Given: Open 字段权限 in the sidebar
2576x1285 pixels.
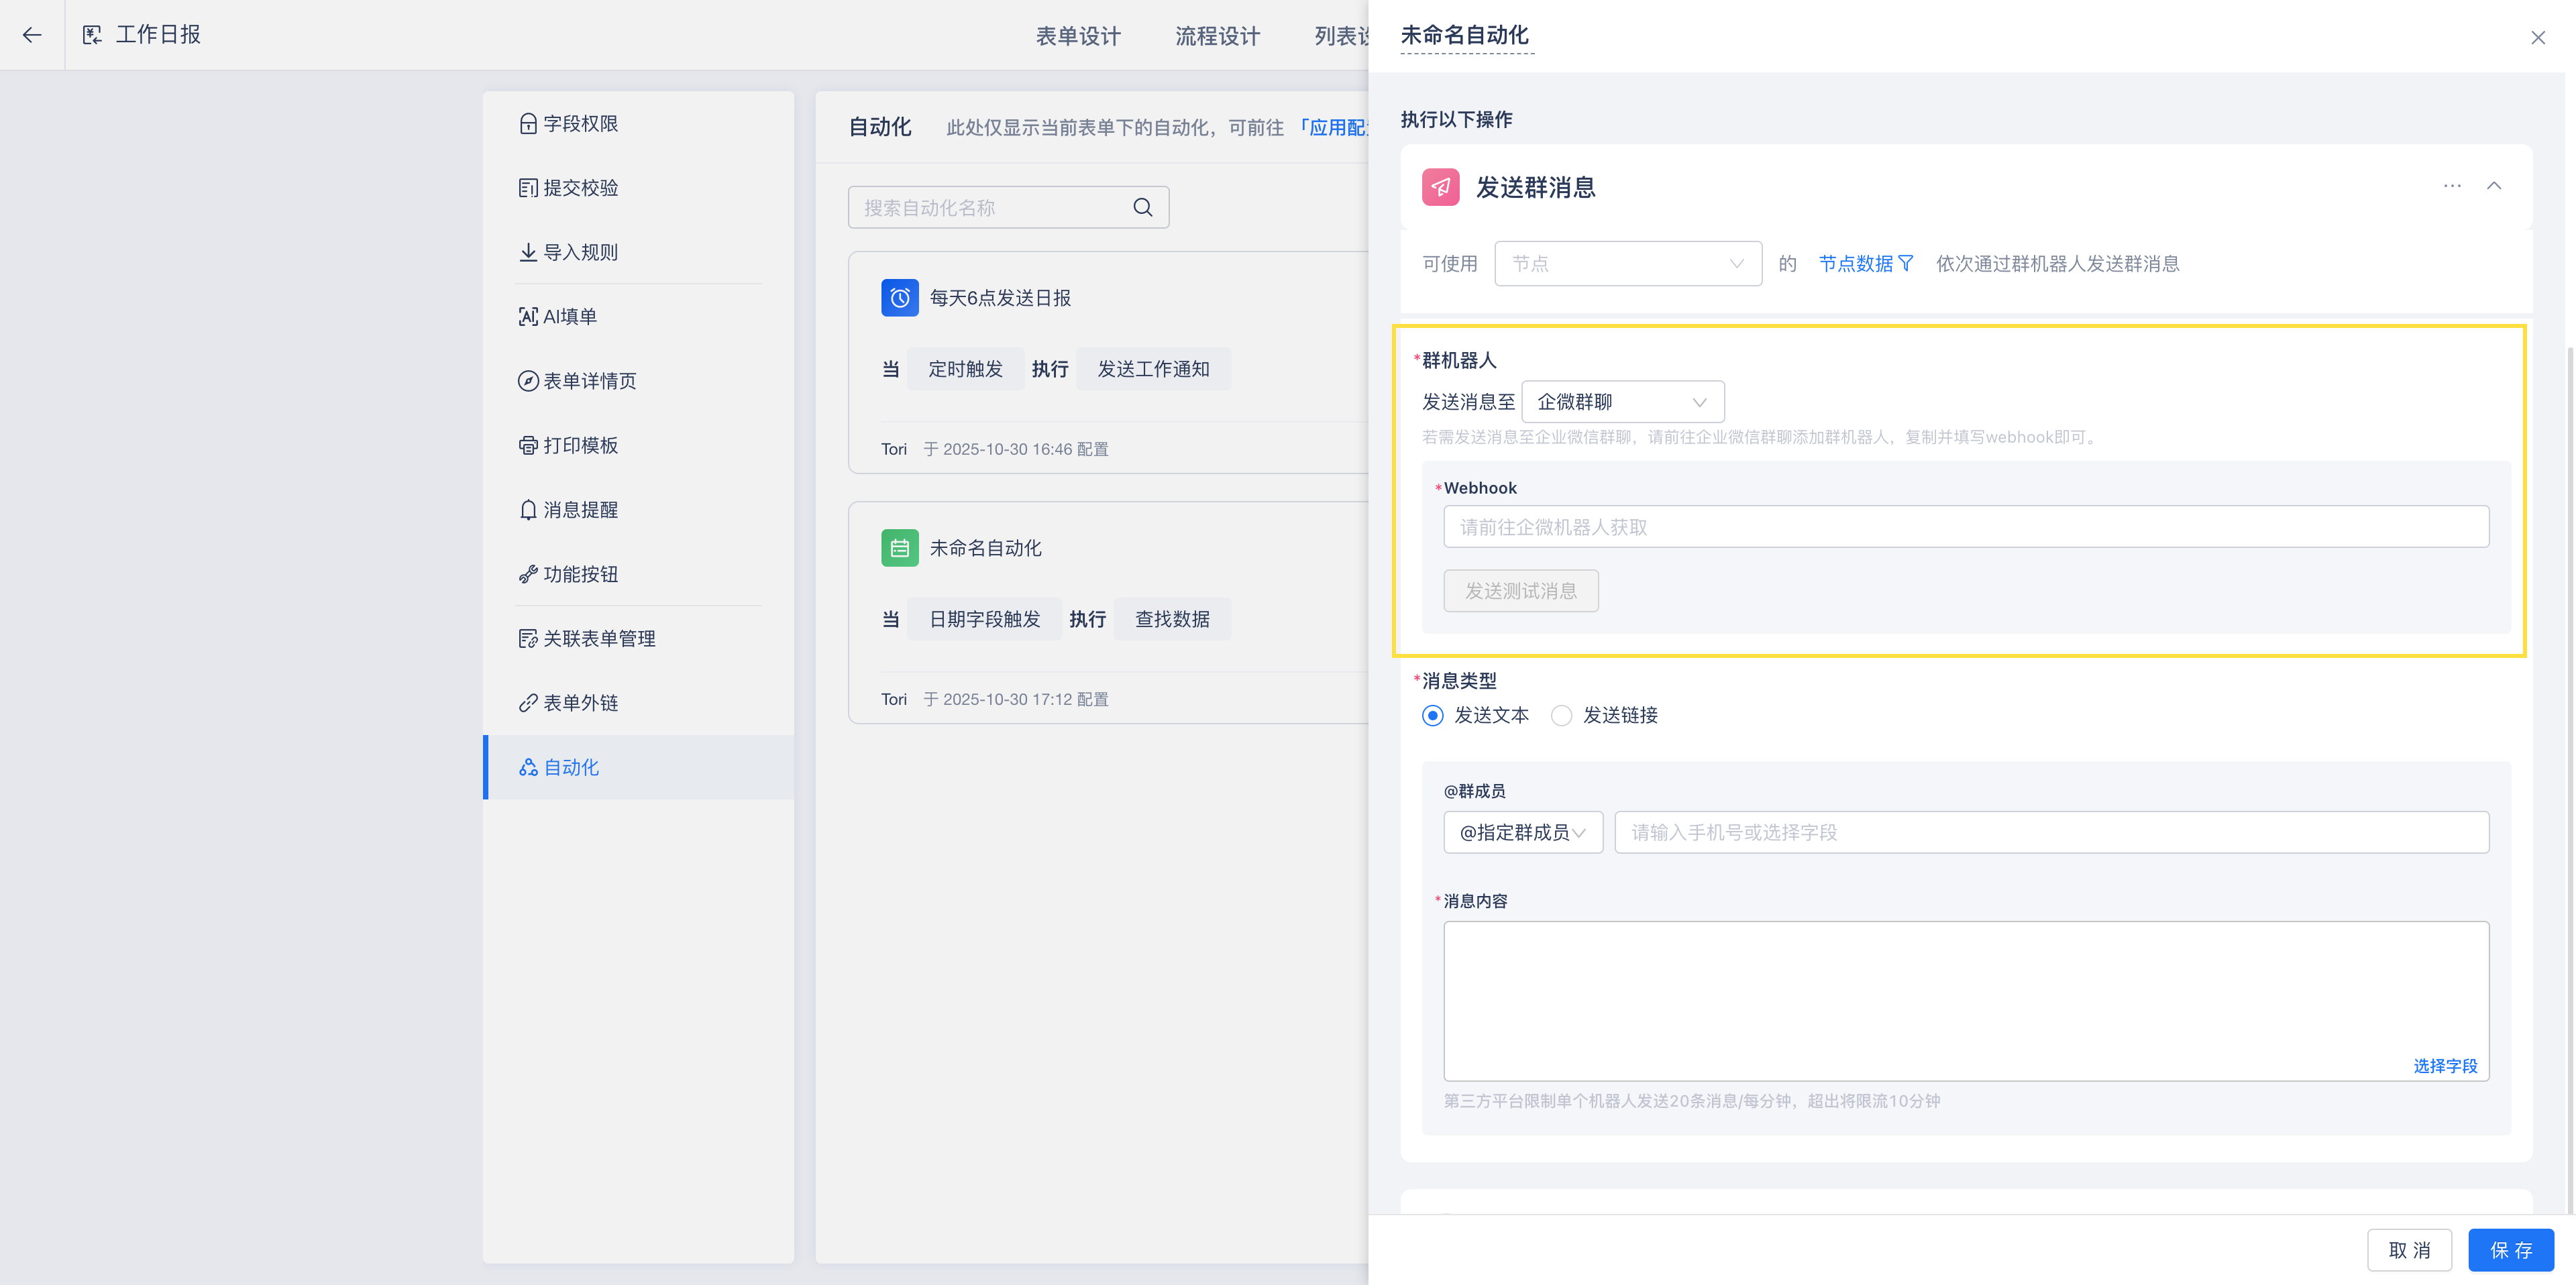Looking at the screenshot, I should tap(638, 123).
